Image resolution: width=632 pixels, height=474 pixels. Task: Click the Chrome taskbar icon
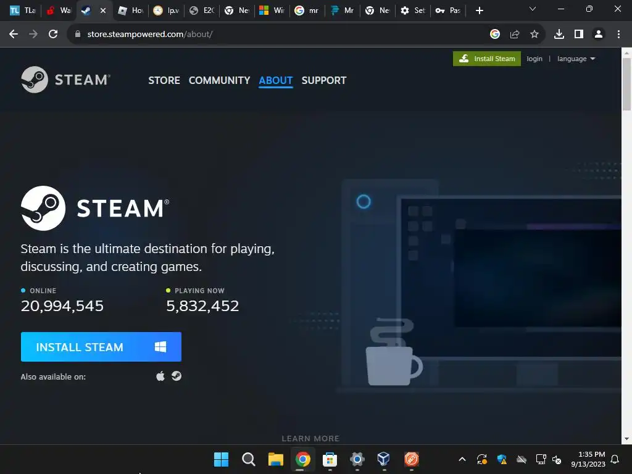click(302, 459)
